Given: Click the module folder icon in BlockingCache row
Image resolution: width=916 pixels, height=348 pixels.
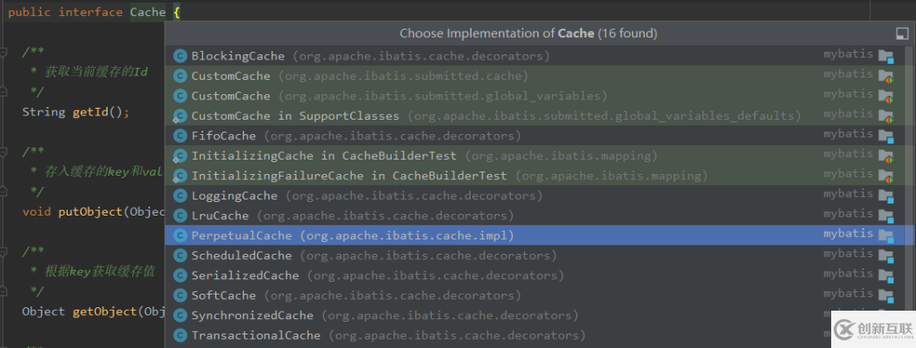Looking at the screenshot, I should (x=886, y=56).
